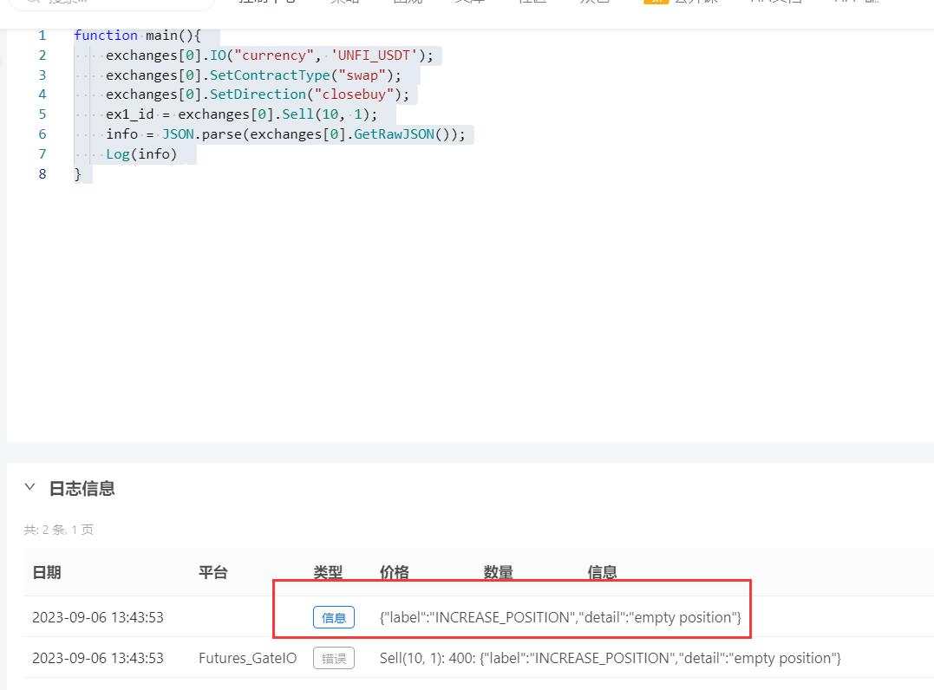Click the 数量 column header

(498, 572)
